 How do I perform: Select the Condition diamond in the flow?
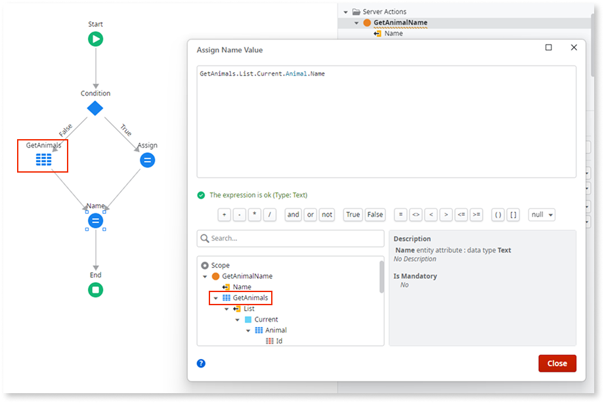pyautogui.click(x=95, y=109)
